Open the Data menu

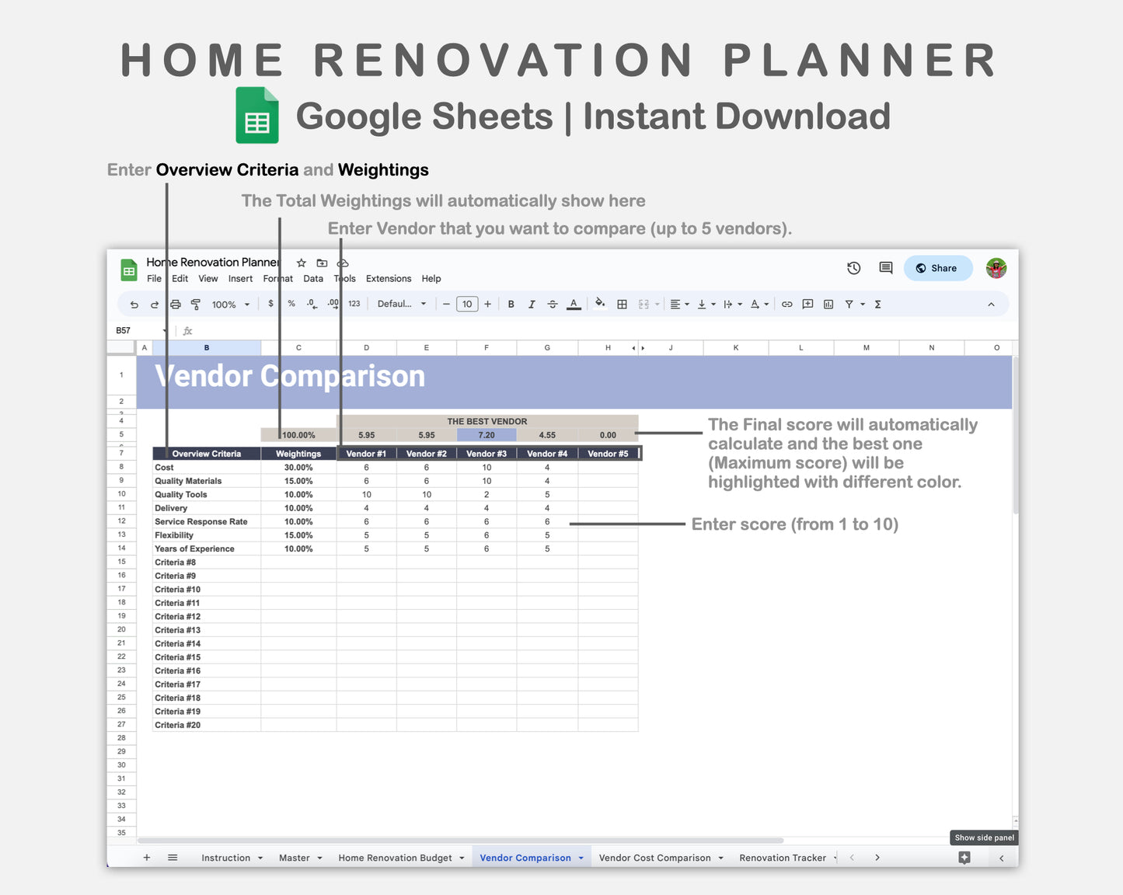pyautogui.click(x=313, y=278)
